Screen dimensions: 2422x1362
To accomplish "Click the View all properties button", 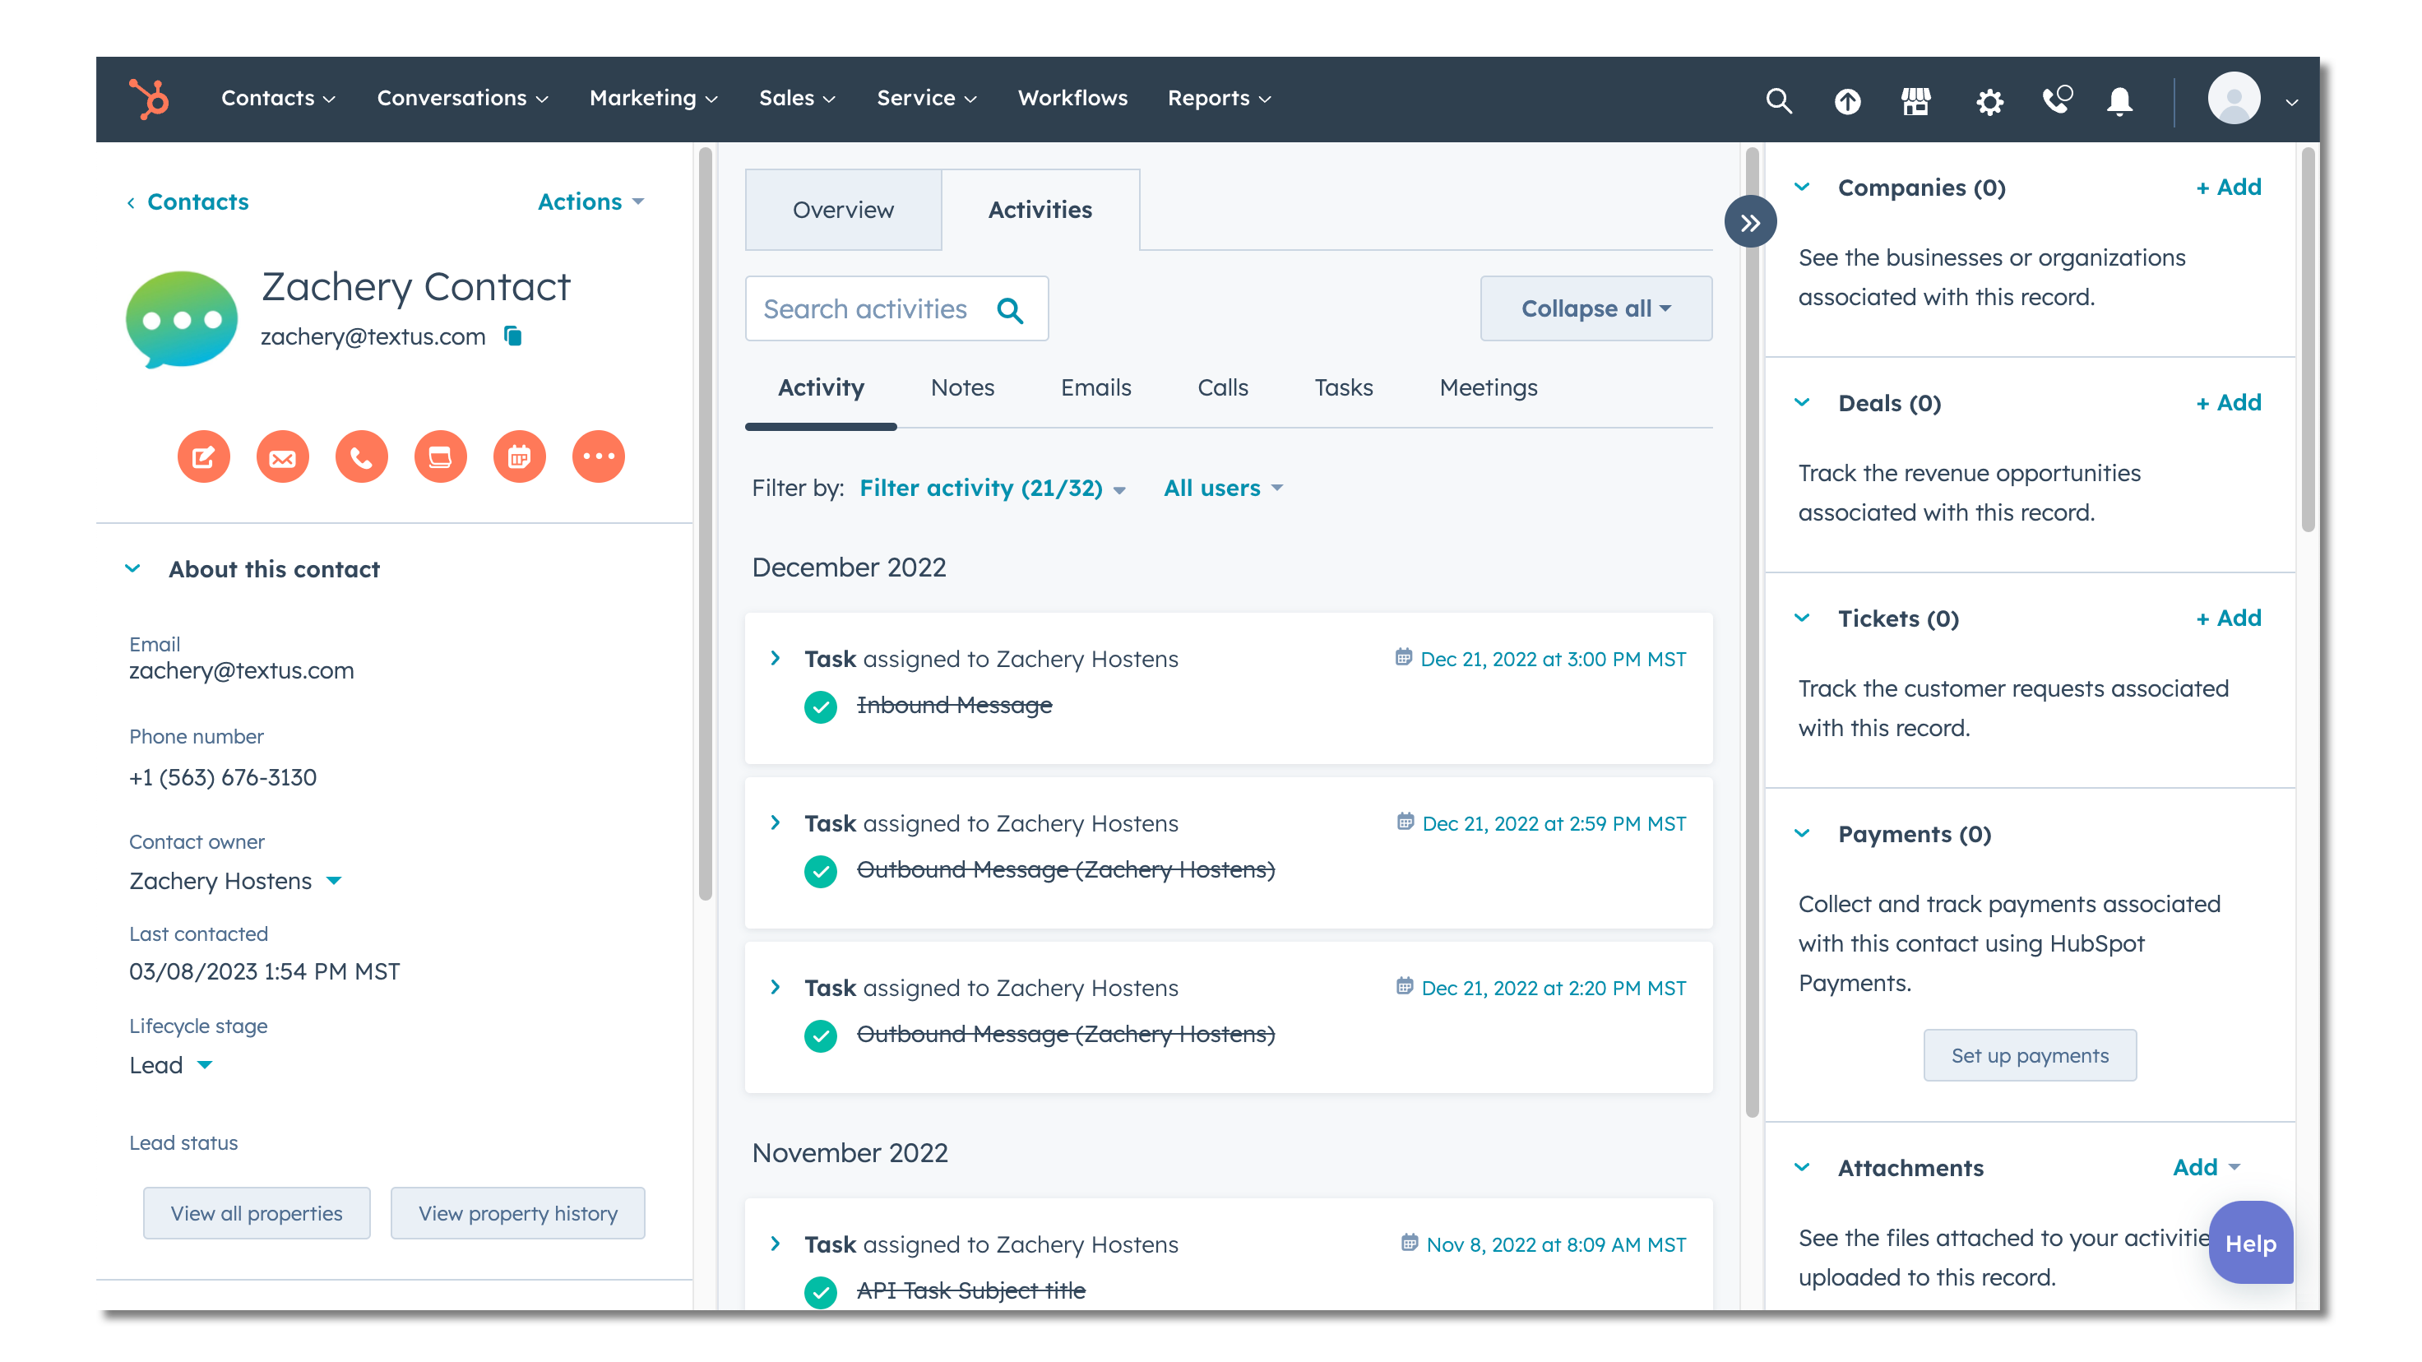I will point(256,1212).
